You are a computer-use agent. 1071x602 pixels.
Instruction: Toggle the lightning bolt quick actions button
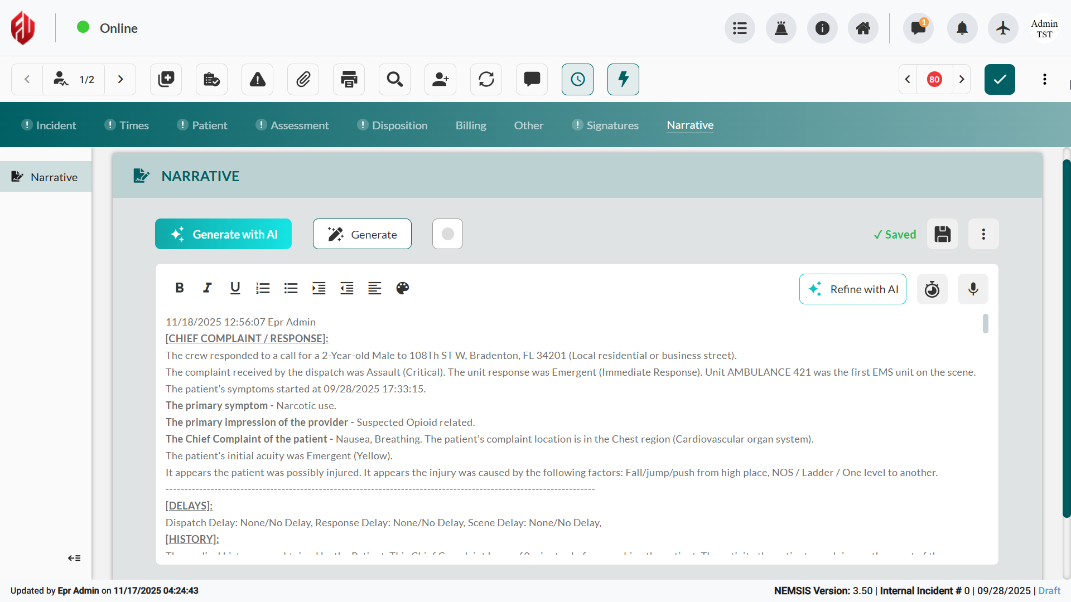tap(623, 79)
